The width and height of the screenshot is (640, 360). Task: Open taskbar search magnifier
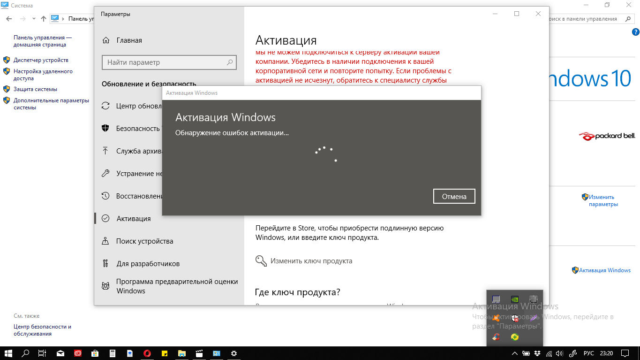click(26, 353)
